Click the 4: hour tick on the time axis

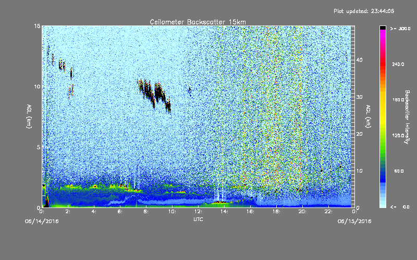click(x=94, y=212)
